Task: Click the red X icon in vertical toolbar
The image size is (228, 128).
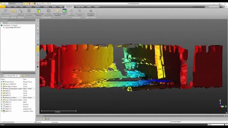Action: [x=38, y=63]
